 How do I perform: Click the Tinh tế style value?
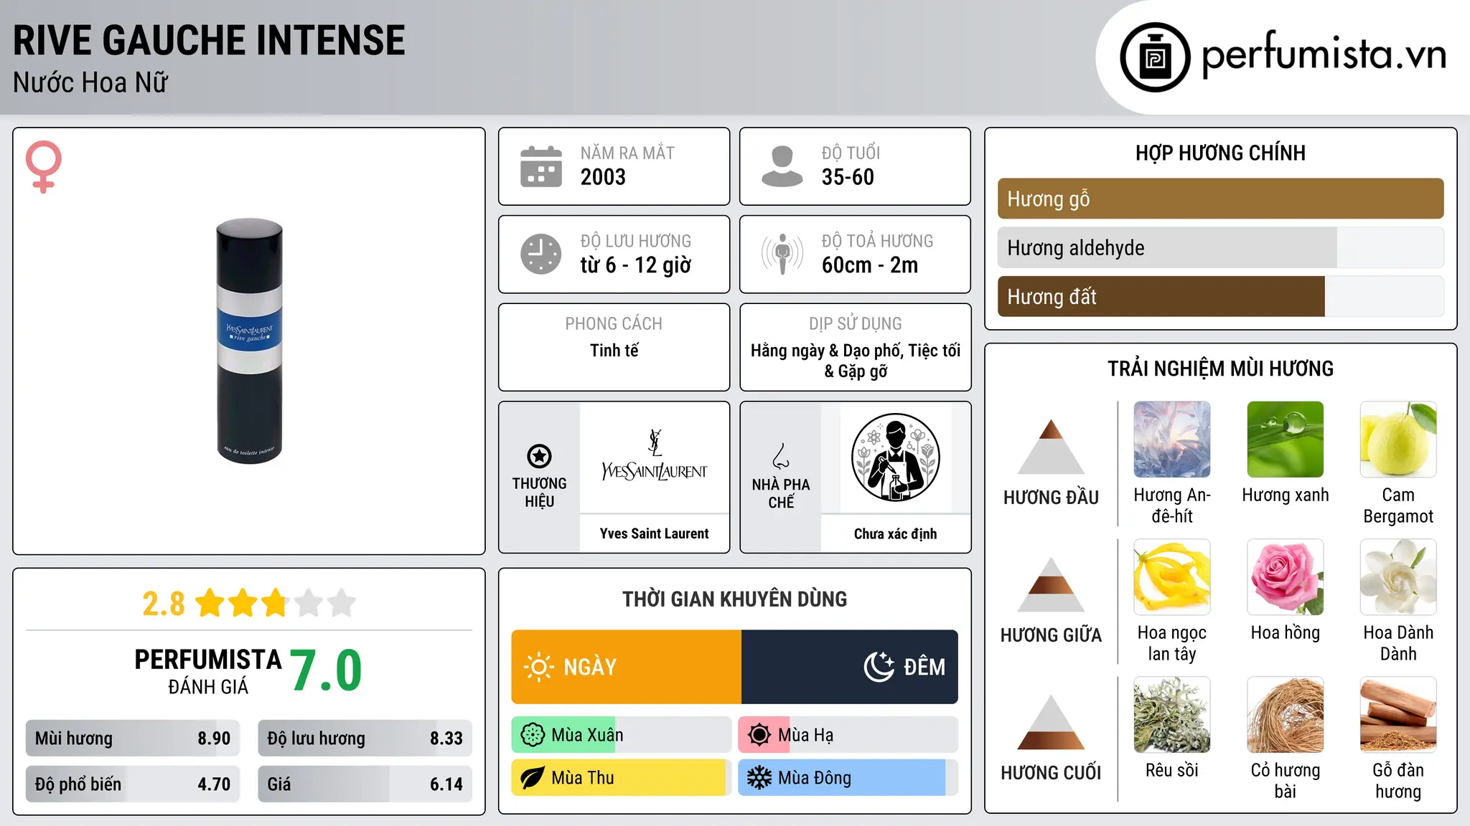pyautogui.click(x=614, y=350)
